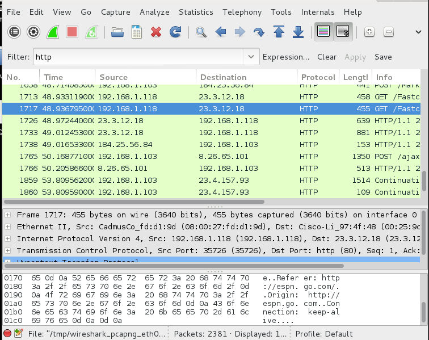Open capture options gear icon
Screen dimensions: 429x340
pos(33,32)
